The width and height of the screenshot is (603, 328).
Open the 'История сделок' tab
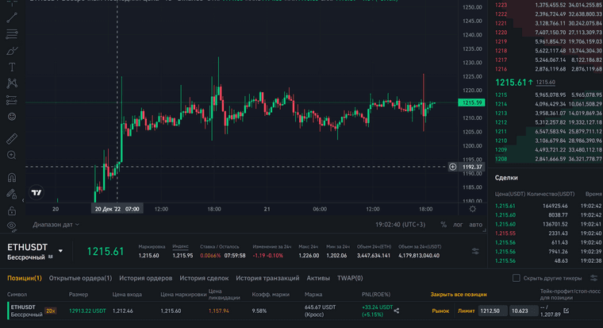click(x=204, y=279)
